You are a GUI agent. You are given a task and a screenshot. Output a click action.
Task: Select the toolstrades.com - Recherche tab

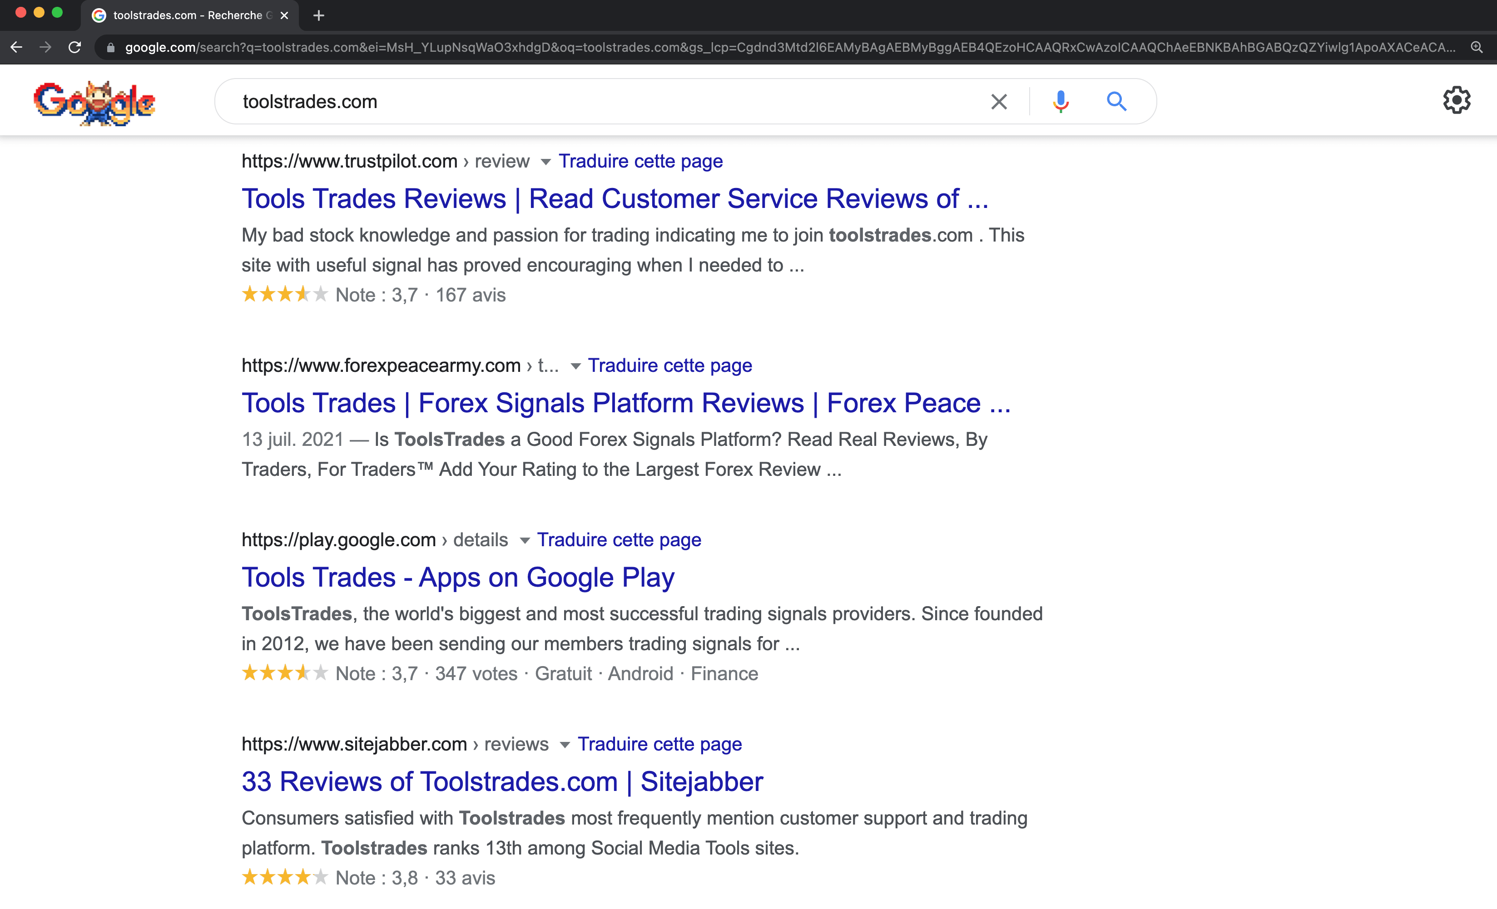point(188,15)
